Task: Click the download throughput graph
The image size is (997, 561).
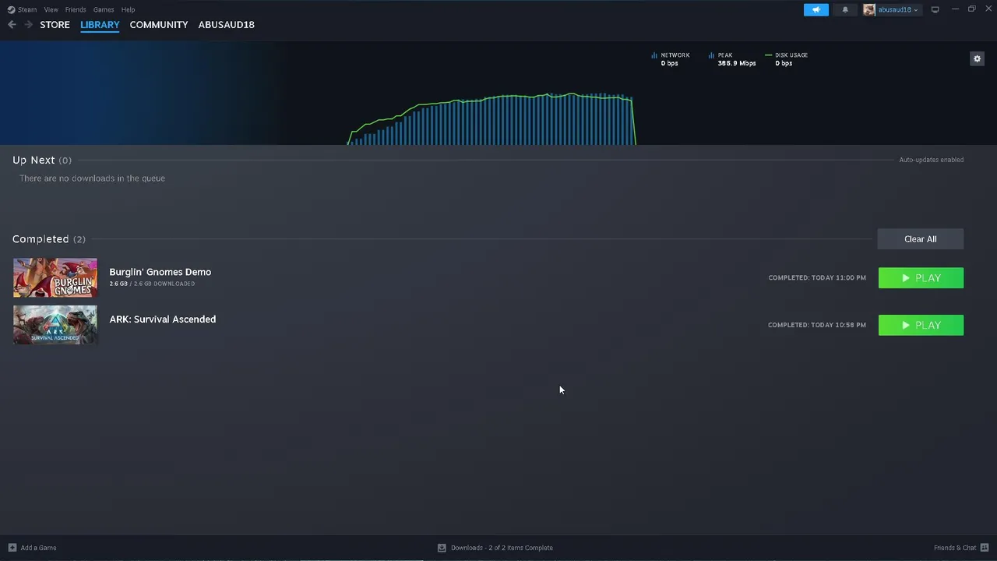Action: (x=491, y=119)
